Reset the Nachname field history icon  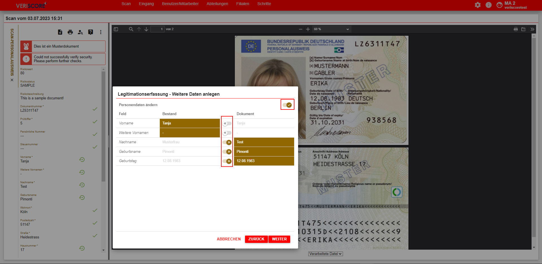pos(82,185)
